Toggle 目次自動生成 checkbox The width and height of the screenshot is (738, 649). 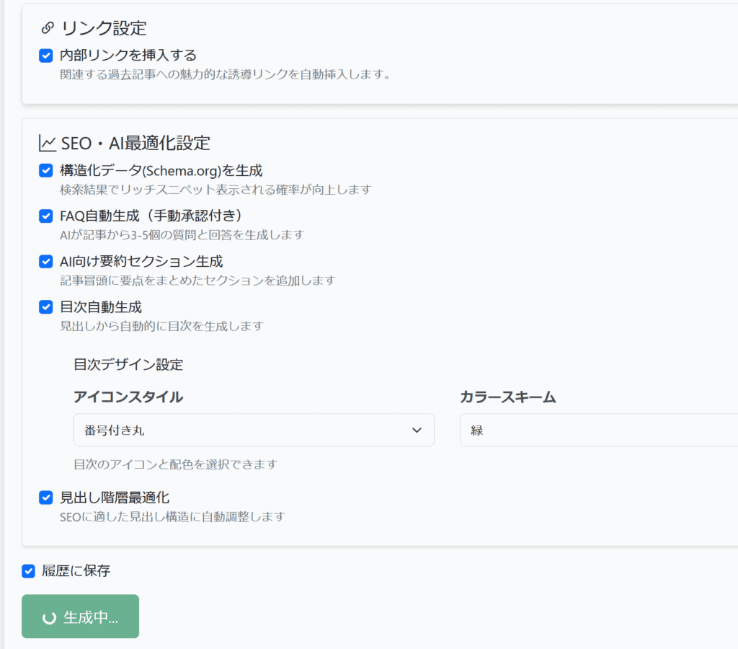point(45,307)
